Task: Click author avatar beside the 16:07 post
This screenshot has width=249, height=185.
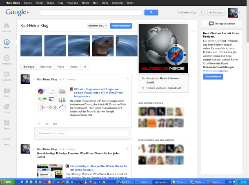Action: 25,79
